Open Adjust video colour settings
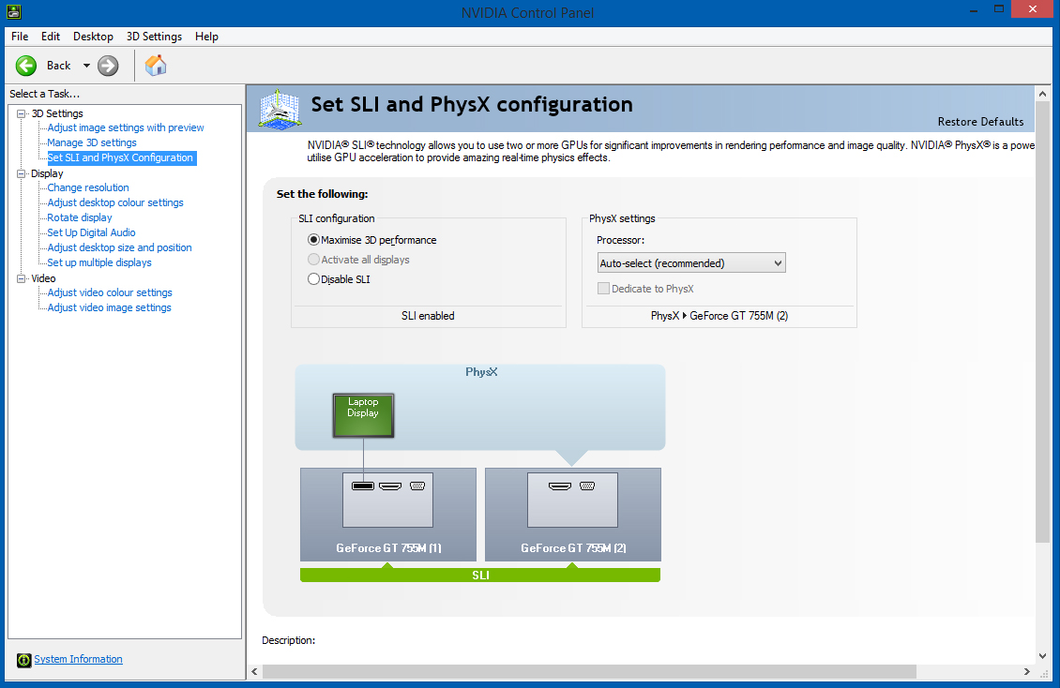The height and width of the screenshot is (688, 1060). (x=110, y=292)
